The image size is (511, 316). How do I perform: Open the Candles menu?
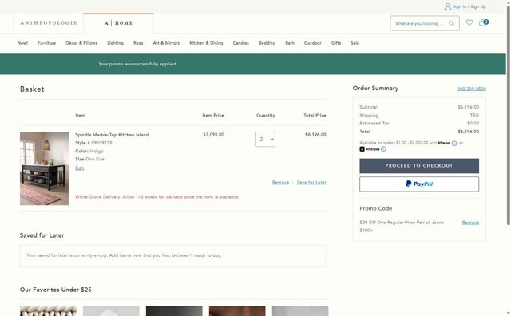click(x=241, y=43)
